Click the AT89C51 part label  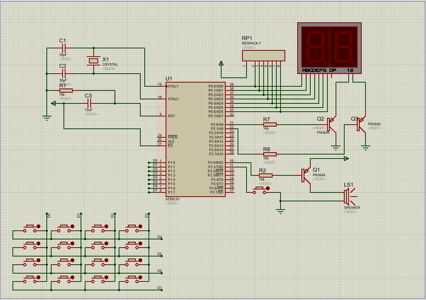click(x=173, y=199)
